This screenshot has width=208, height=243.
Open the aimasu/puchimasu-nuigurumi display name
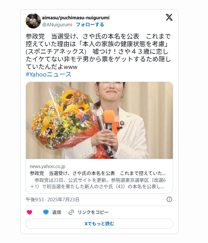click(x=76, y=18)
